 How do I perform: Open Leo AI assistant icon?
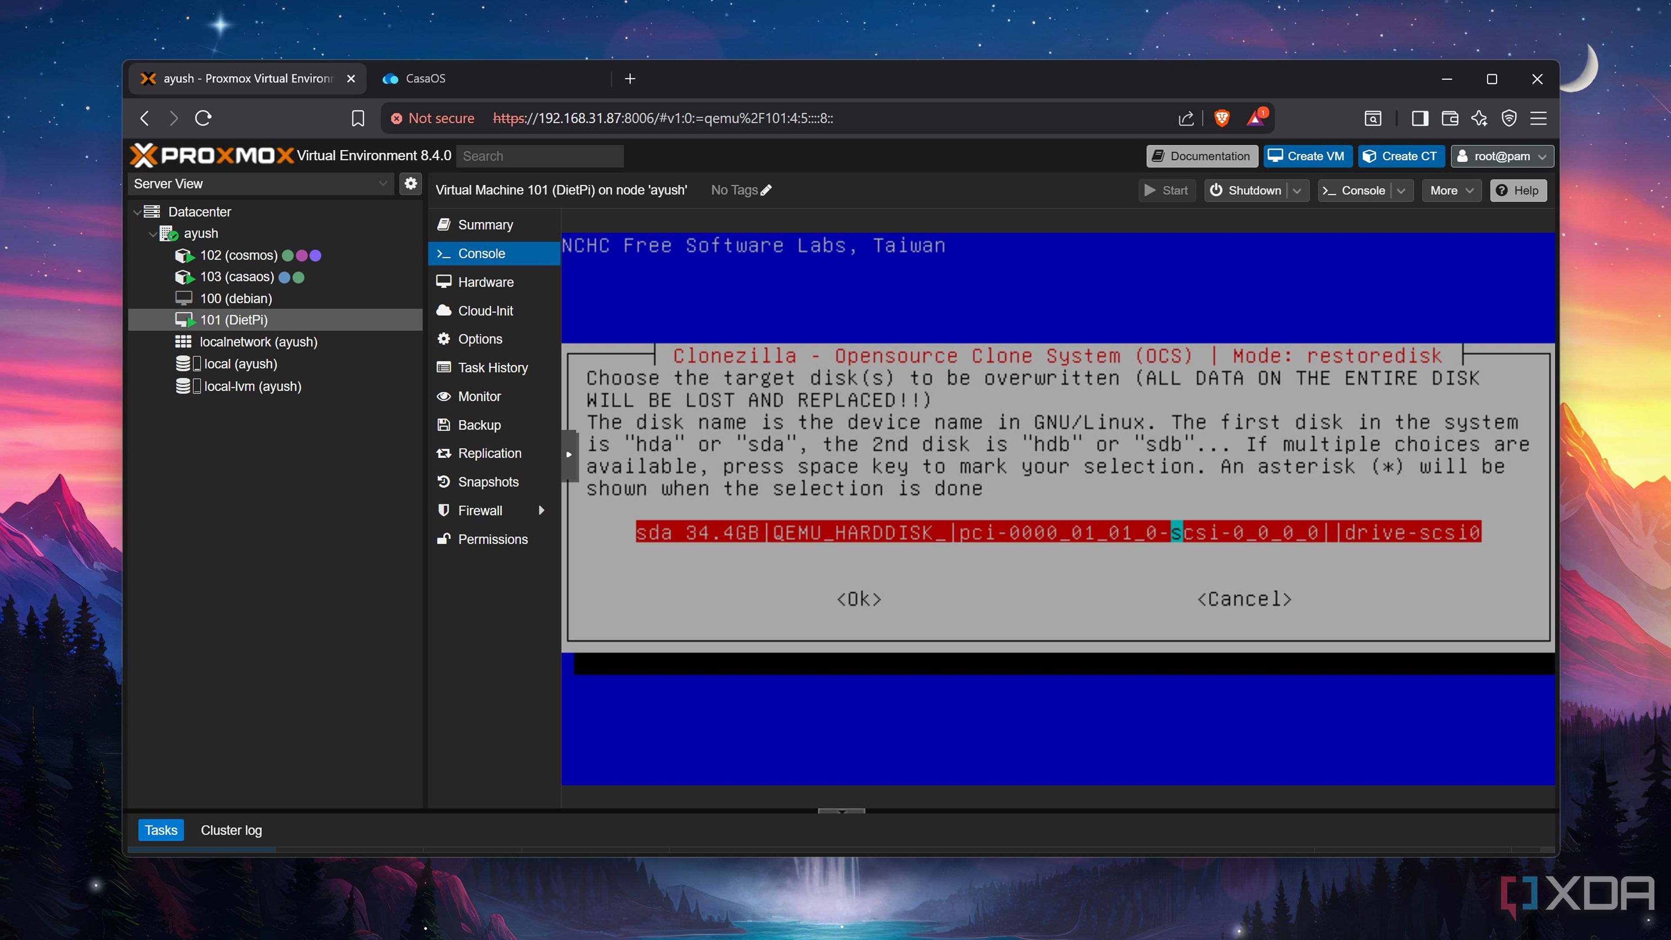point(1480,118)
